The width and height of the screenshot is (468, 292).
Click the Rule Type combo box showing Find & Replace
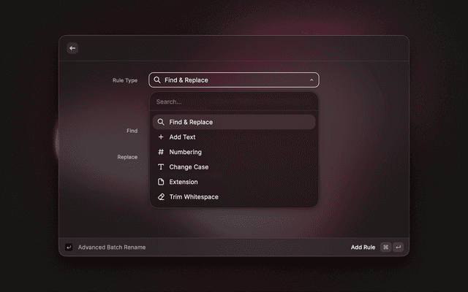point(233,80)
